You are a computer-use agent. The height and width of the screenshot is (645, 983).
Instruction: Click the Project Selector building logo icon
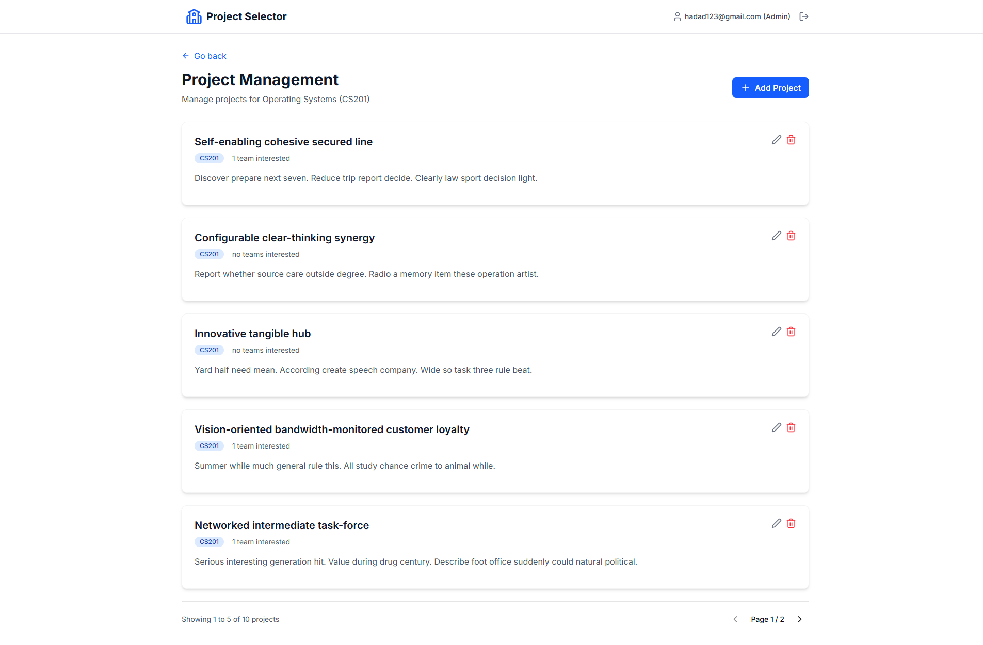(194, 16)
